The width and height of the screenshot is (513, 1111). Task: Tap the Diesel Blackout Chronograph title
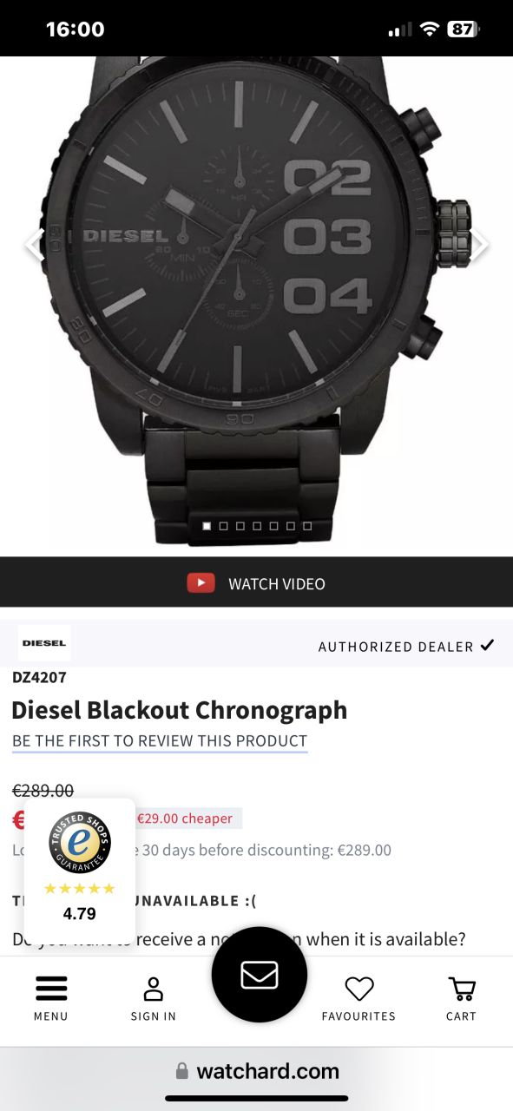tap(180, 710)
